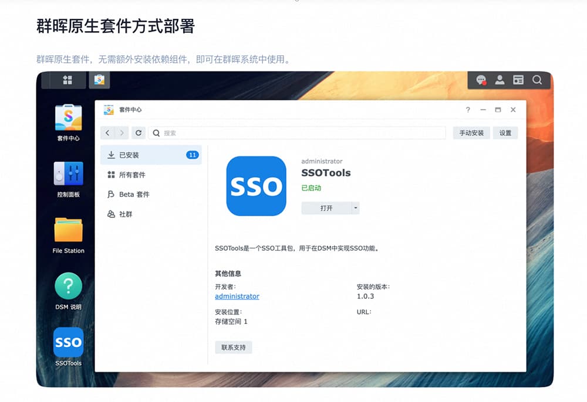Click the large SSO package icon
This screenshot has width=587, height=402.
[x=256, y=186]
